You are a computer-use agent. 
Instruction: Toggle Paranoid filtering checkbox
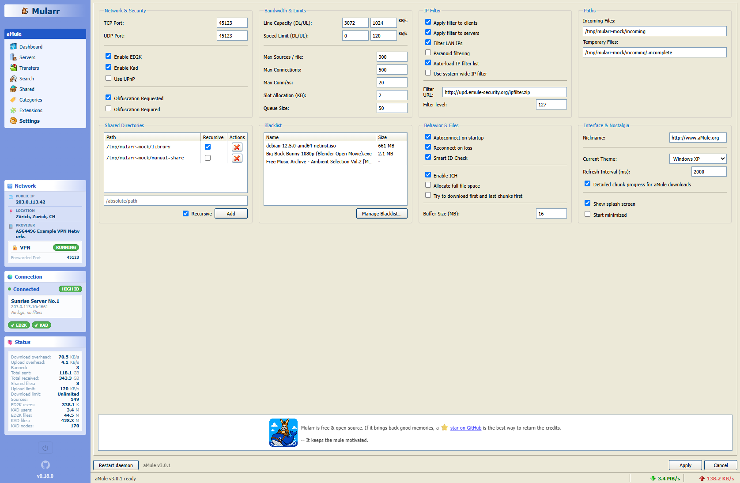(x=428, y=53)
